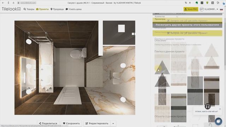The height and width of the screenshot is (127, 226).
Task: Expand the arrow next to Редактировать
Action: 113,123
